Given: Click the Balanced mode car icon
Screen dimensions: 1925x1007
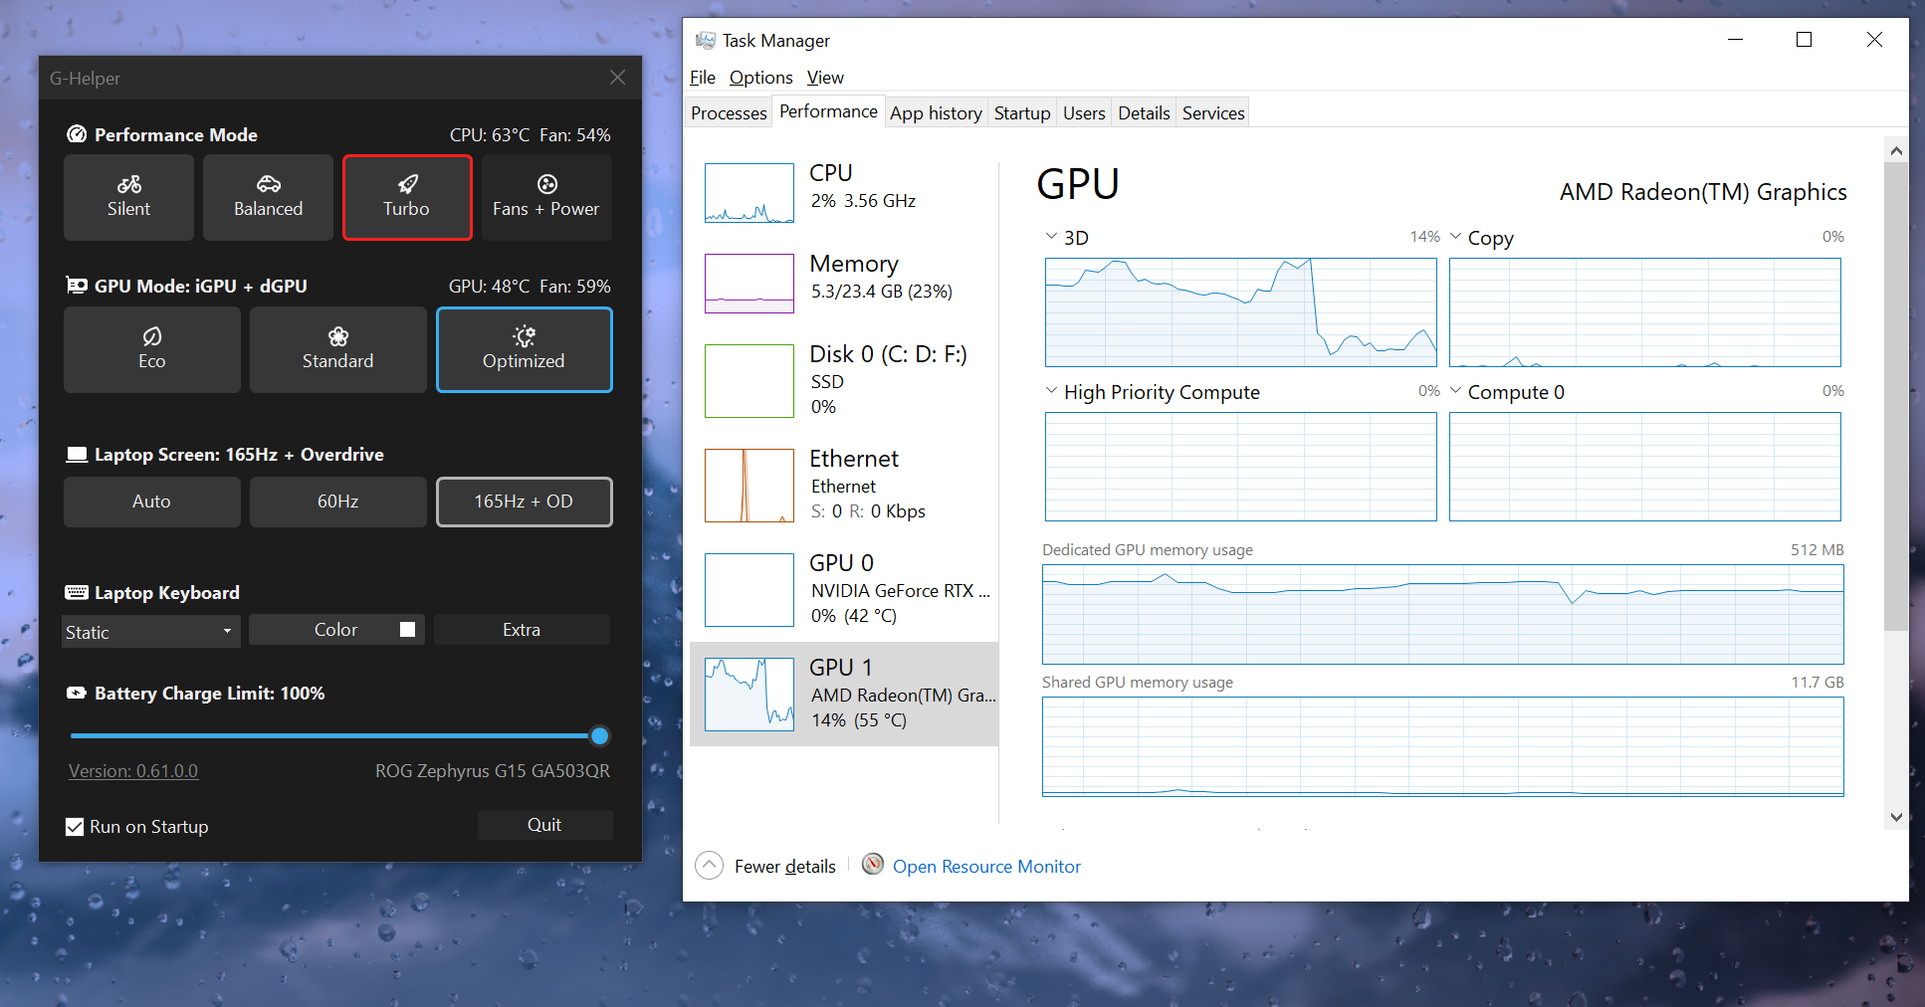Looking at the screenshot, I should [268, 183].
